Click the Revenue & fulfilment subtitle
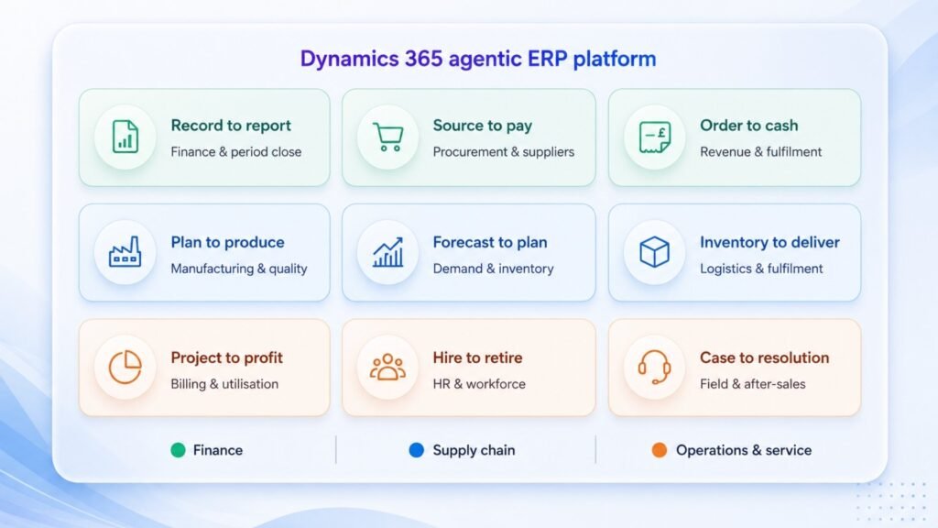Screen dimensions: 938x528 (761, 152)
